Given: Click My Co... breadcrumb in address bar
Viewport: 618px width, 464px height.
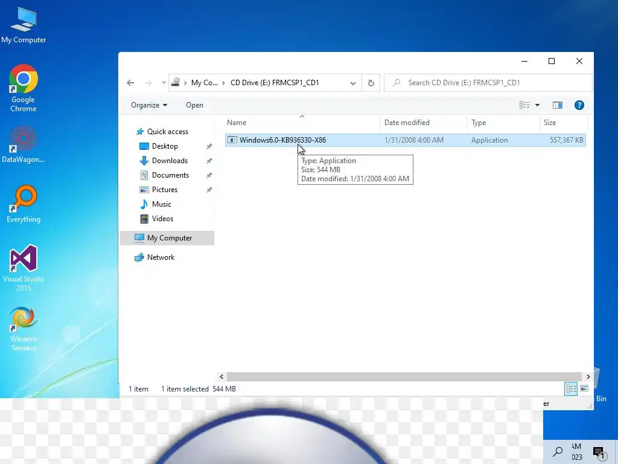Looking at the screenshot, I should click(x=204, y=82).
